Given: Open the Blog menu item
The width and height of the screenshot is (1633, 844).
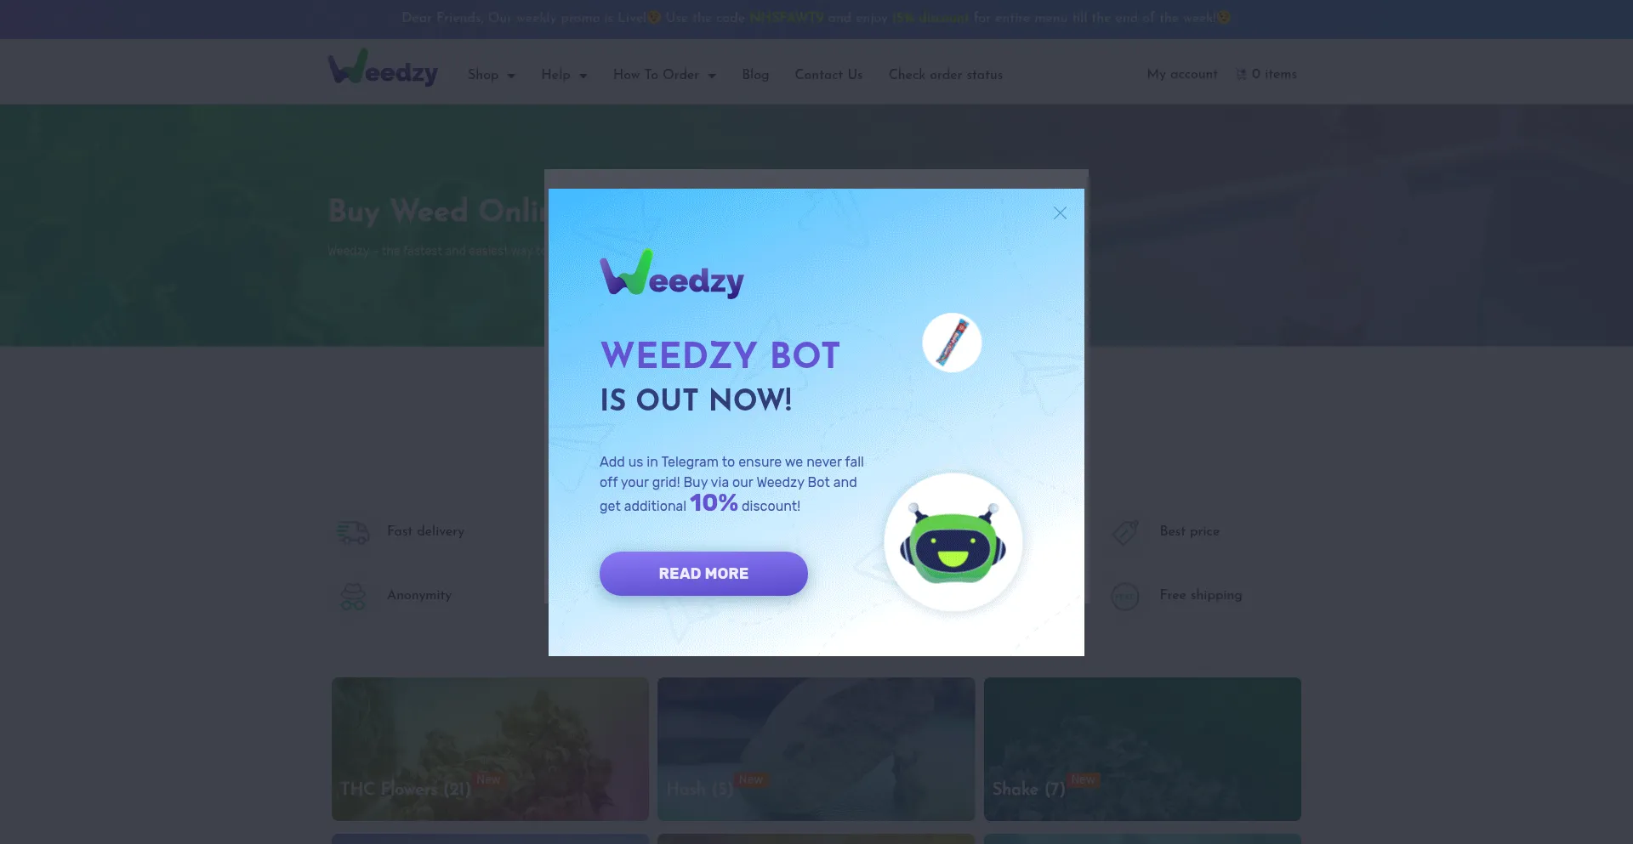Looking at the screenshot, I should tap(755, 75).
